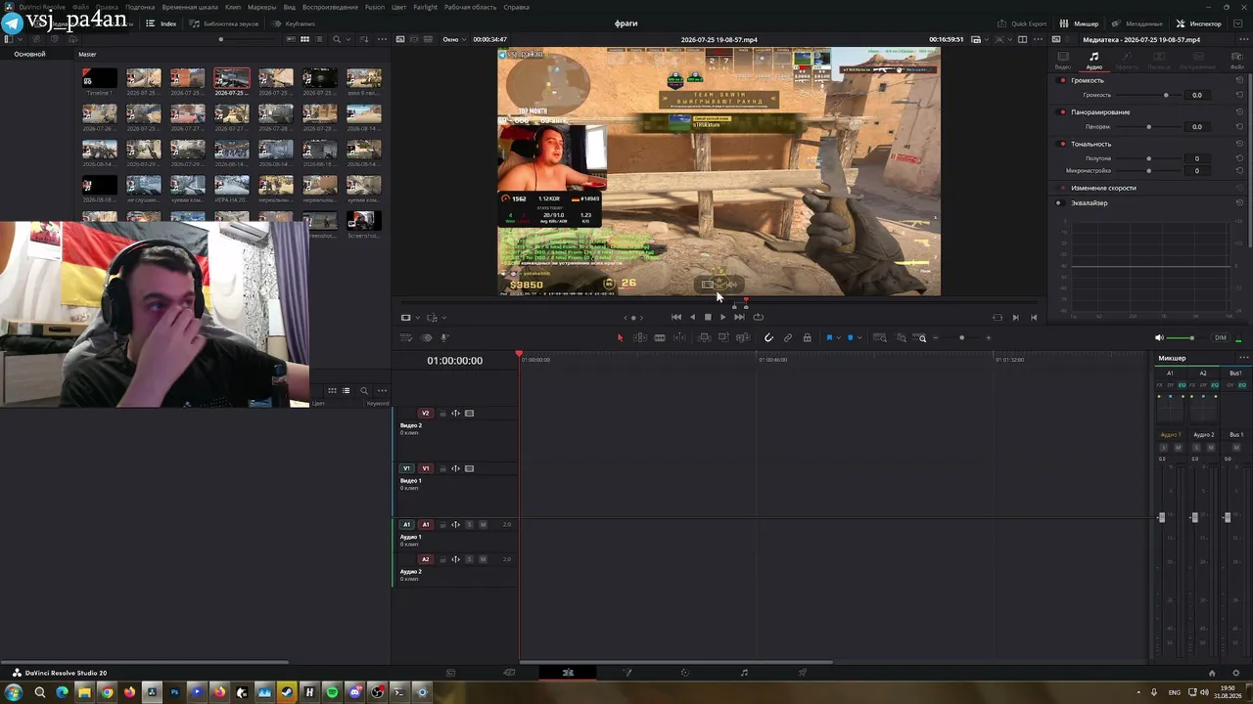Click the voiceover microphone icon in timeline toolbar
Viewport: 1253px width, 704px height.
tap(443, 338)
